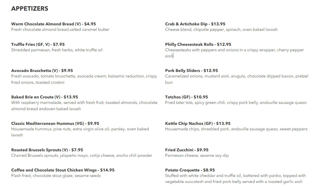
Task: Select the Totchos item heading
Action: [186, 97]
